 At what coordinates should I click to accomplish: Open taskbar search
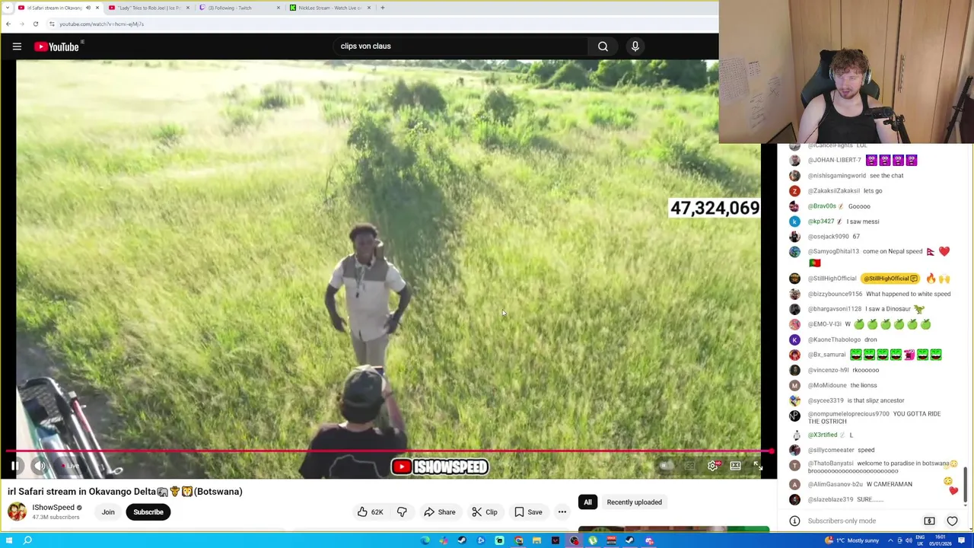coord(27,540)
